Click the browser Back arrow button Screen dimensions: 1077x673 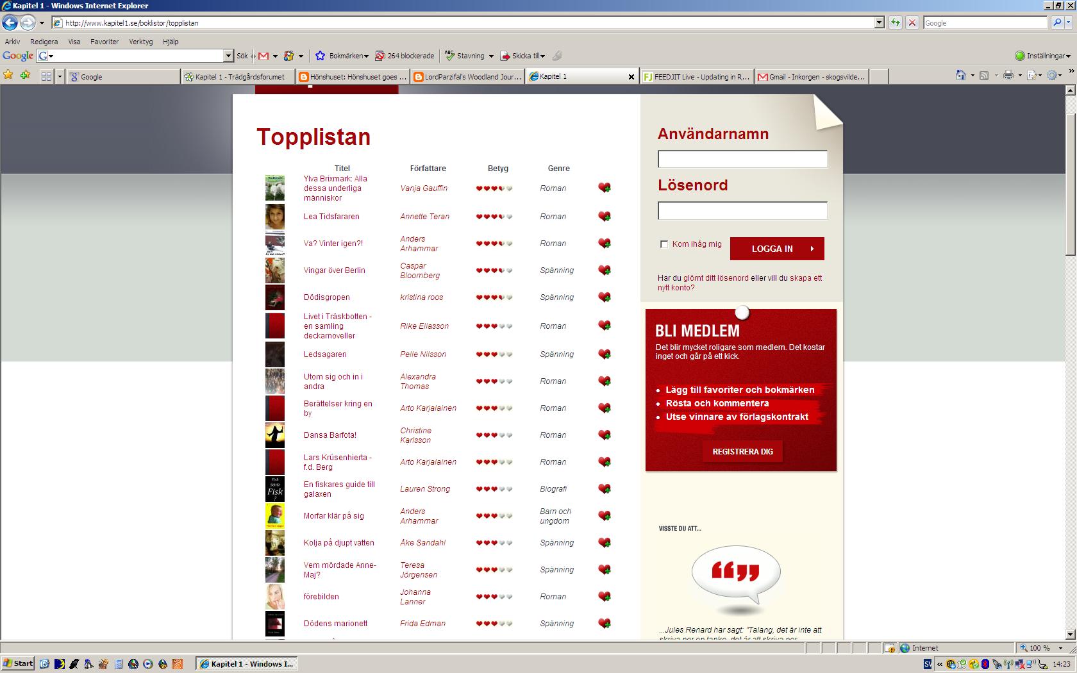pyautogui.click(x=10, y=23)
